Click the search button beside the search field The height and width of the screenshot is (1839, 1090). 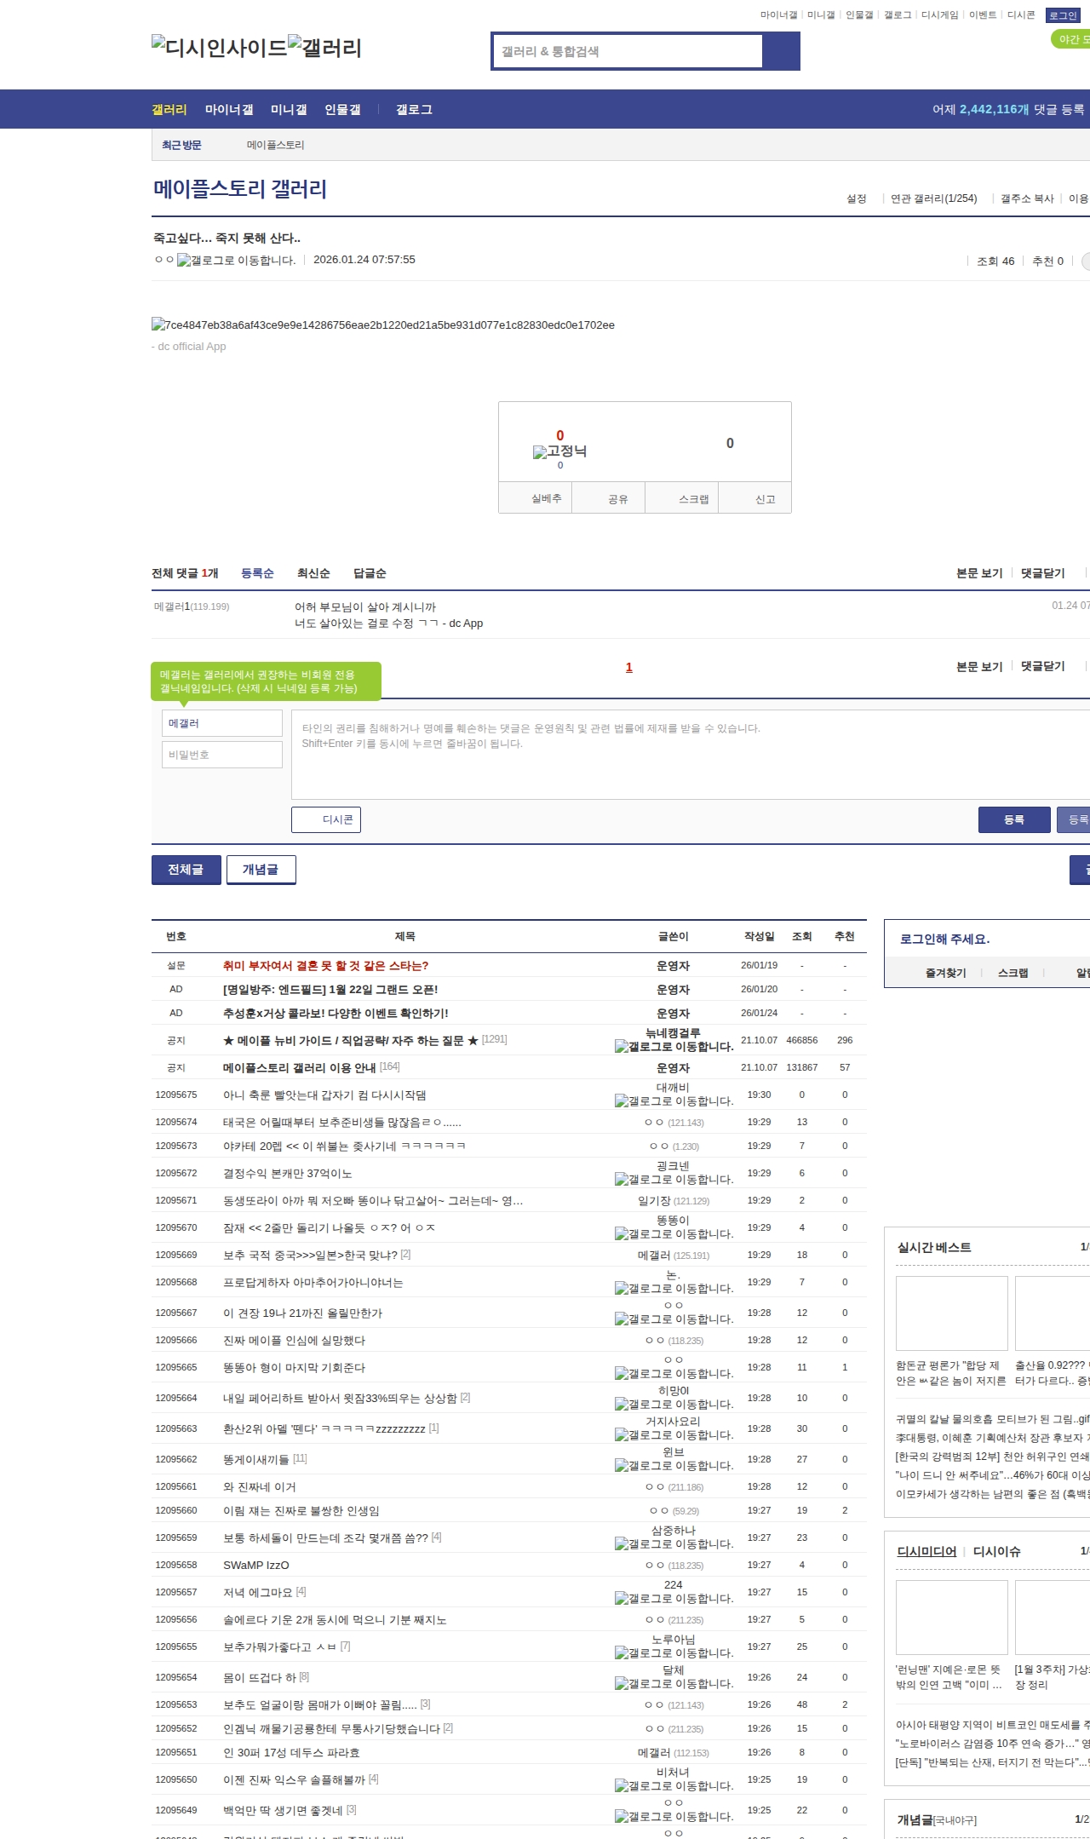[781, 51]
